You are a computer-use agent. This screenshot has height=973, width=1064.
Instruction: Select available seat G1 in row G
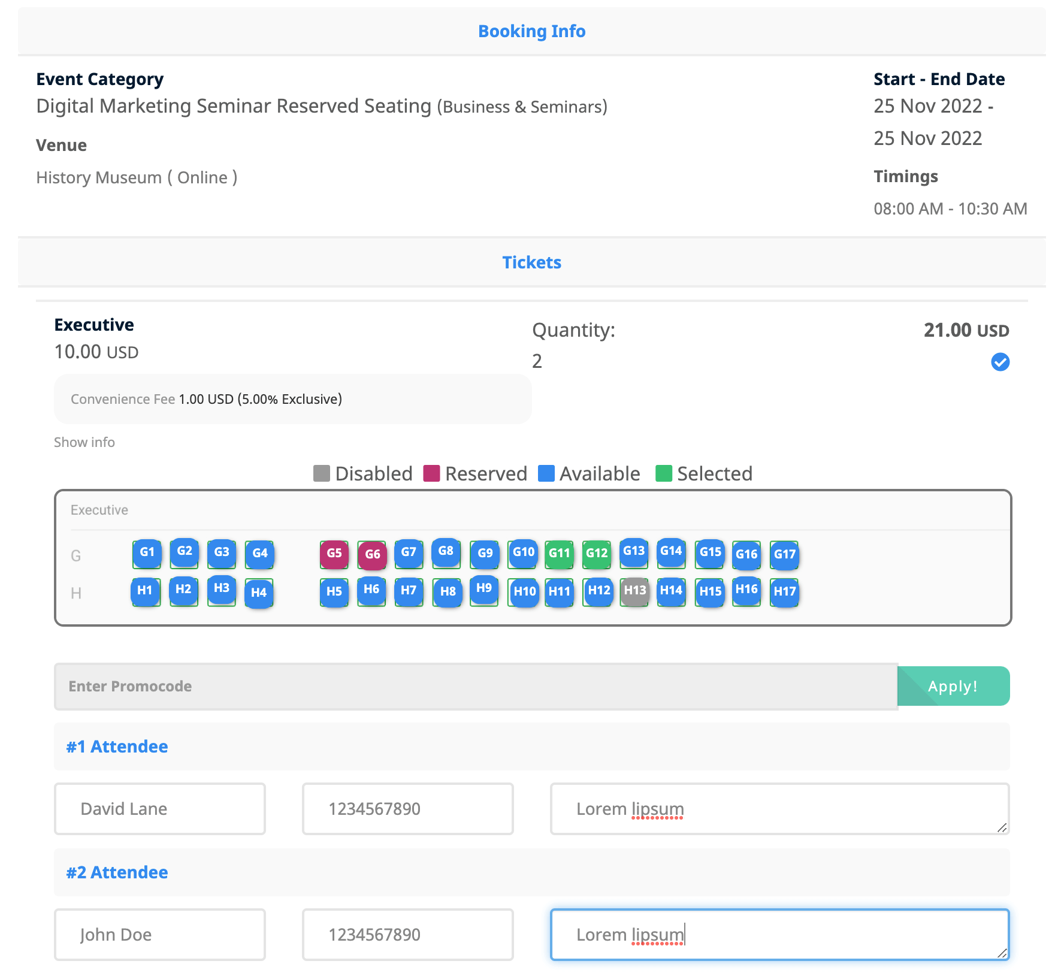147,554
